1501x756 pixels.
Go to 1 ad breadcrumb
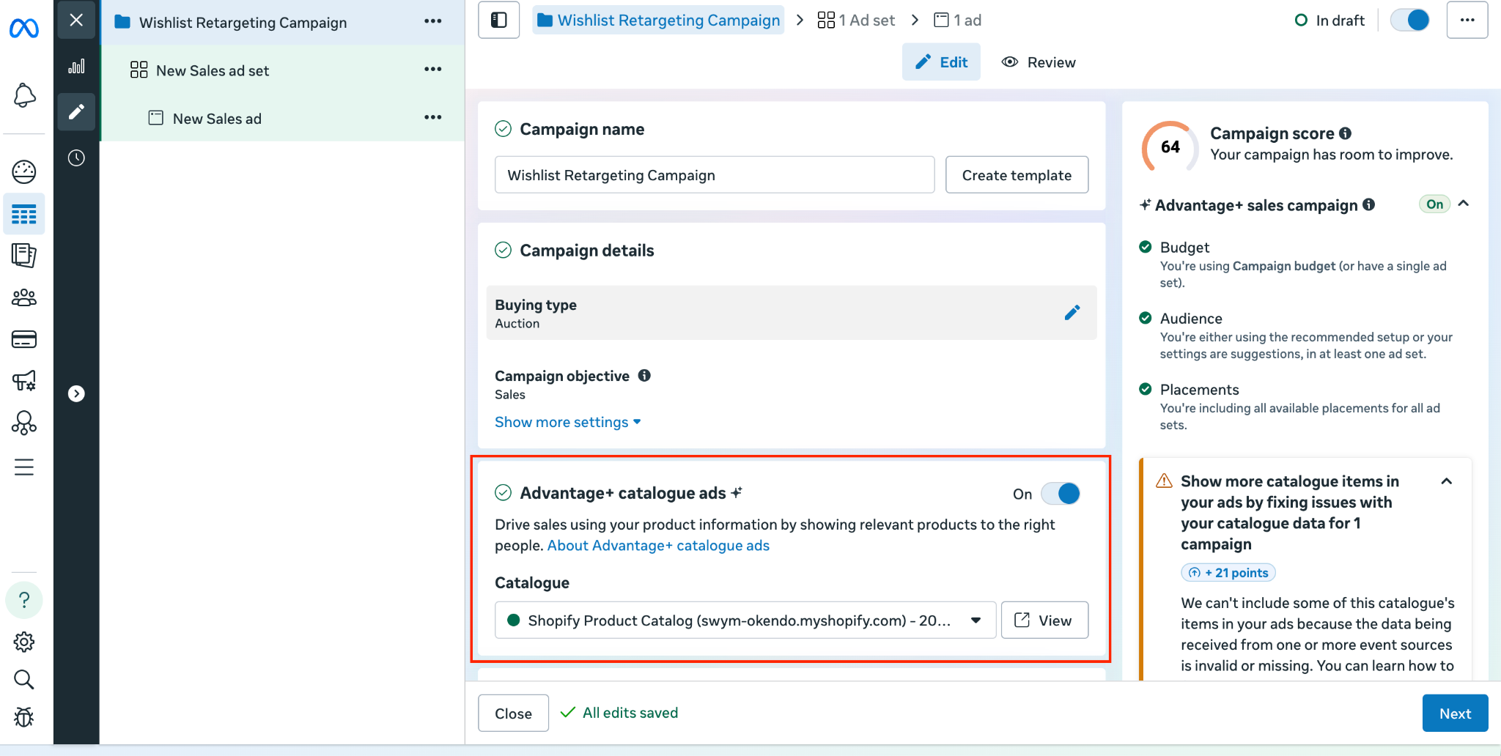pyautogui.click(x=957, y=21)
